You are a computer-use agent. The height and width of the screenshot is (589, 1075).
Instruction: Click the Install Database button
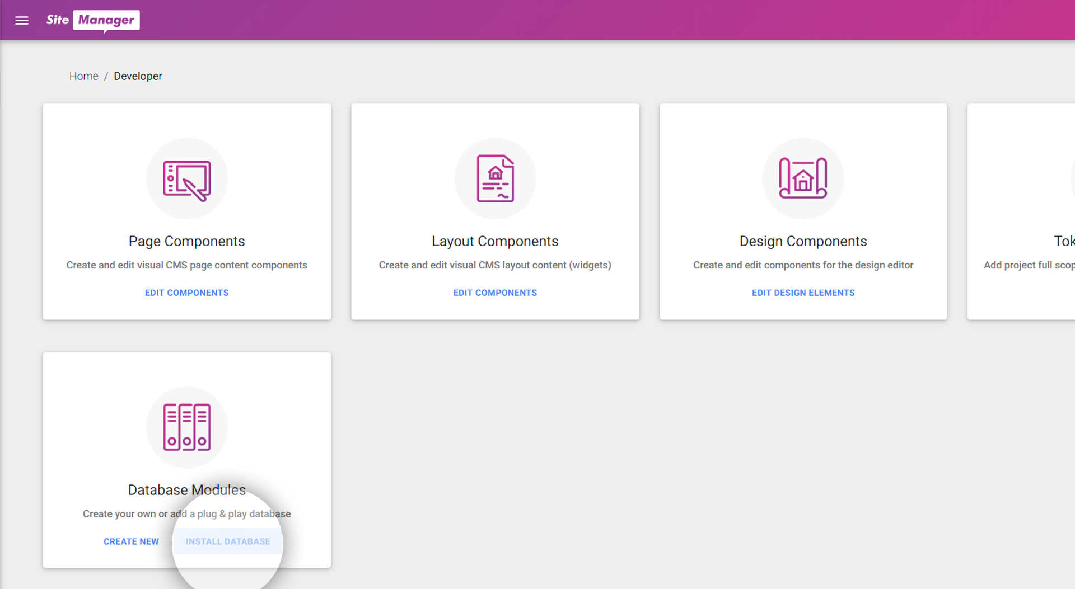228,541
